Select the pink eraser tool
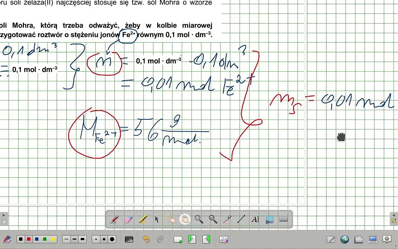The width and height of the screenshot is (398, 249). (x=129, y=219)
